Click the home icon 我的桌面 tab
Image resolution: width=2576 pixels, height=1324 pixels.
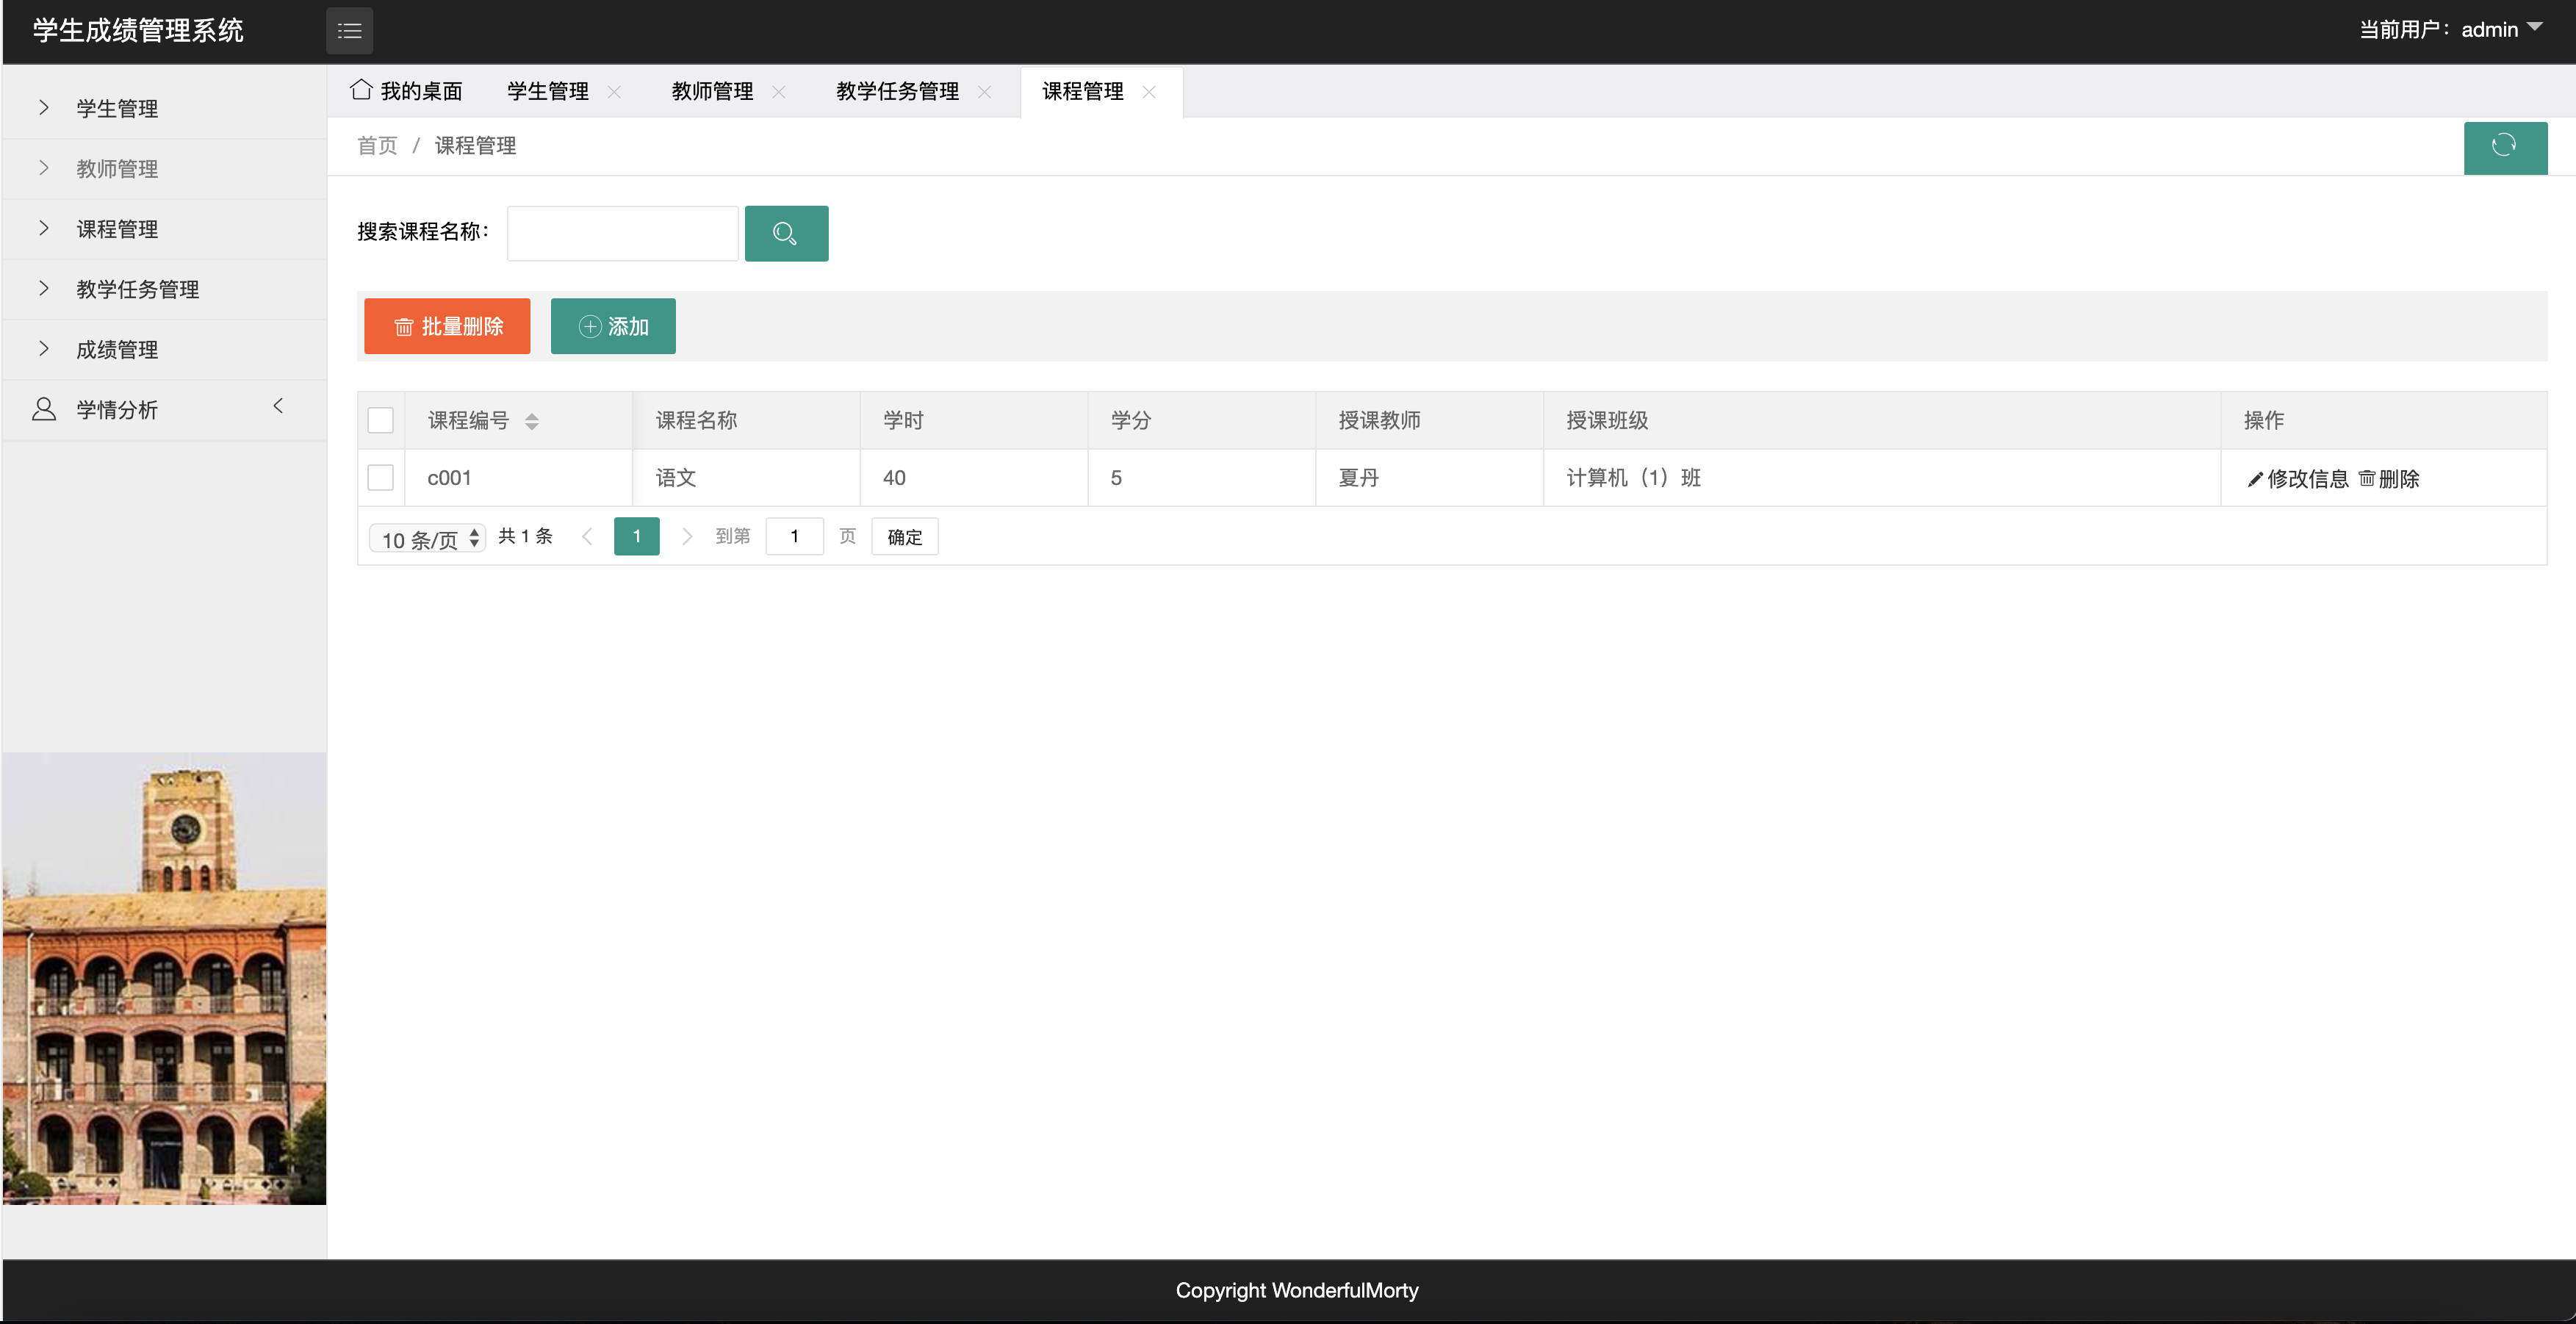pyautogui.click(x=405, y=91)
